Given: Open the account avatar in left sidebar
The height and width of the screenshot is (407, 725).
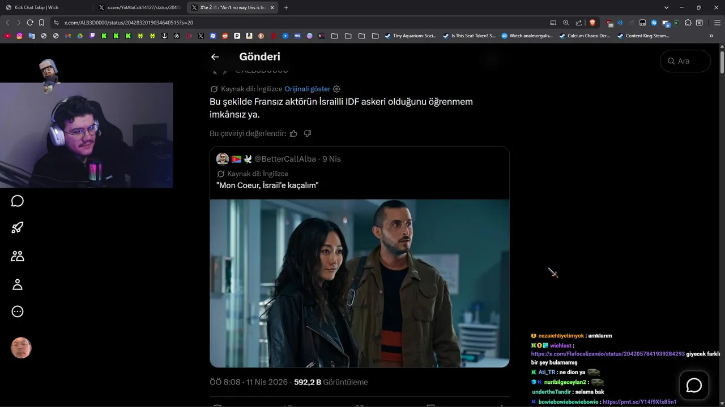Looking at the screenshot, I should [21, 348].
